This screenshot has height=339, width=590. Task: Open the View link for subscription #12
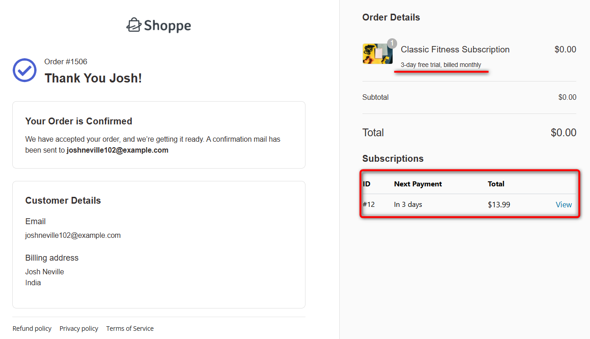[564, 204]
